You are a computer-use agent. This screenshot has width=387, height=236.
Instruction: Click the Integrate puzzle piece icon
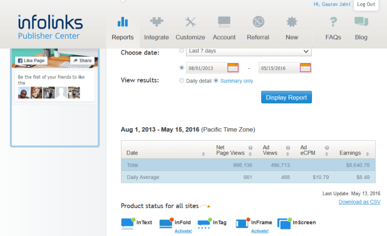coord(157,22)
